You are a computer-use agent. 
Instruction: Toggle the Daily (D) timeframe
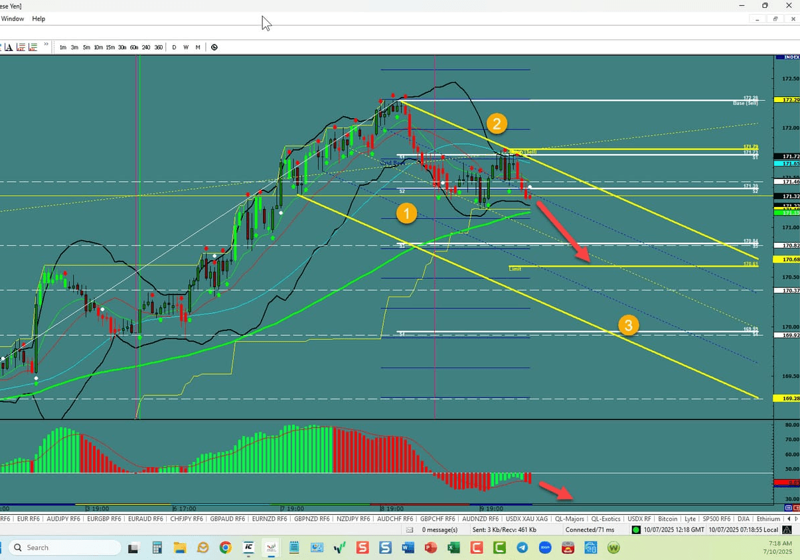pyautogui.click(x=174, y=47)
